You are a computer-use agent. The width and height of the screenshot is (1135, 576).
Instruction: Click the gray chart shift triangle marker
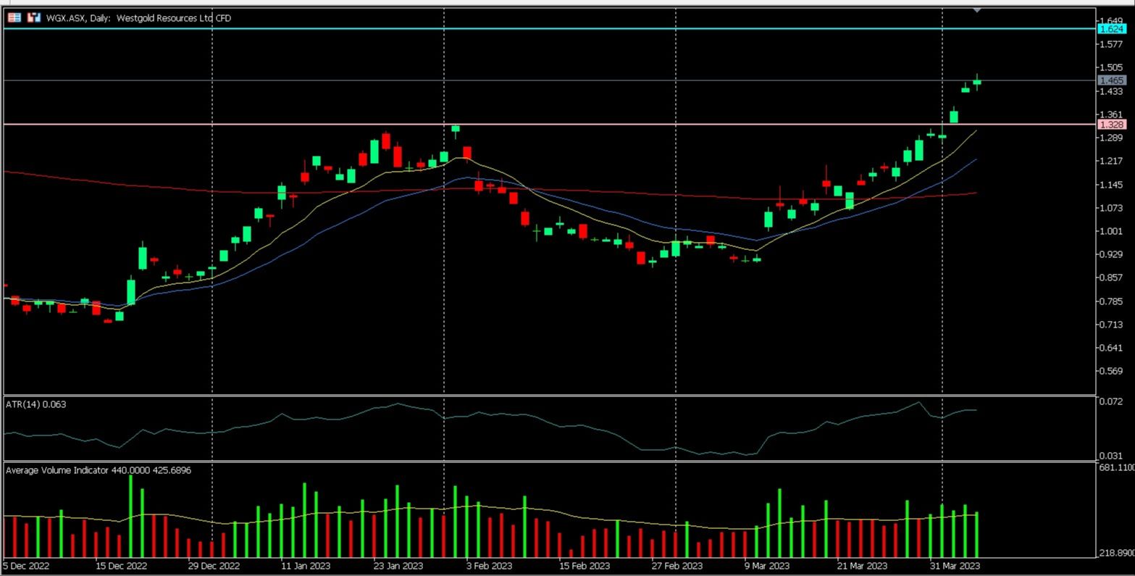coord(976,10)
